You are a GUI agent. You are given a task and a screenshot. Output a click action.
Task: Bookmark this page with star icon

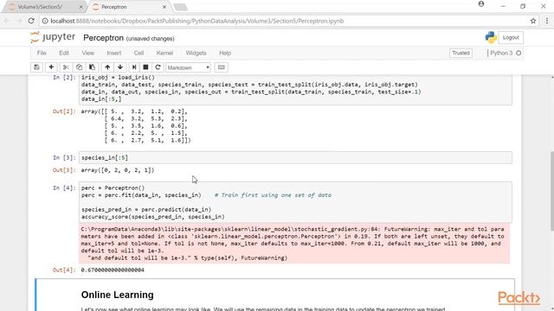point(533,21)
